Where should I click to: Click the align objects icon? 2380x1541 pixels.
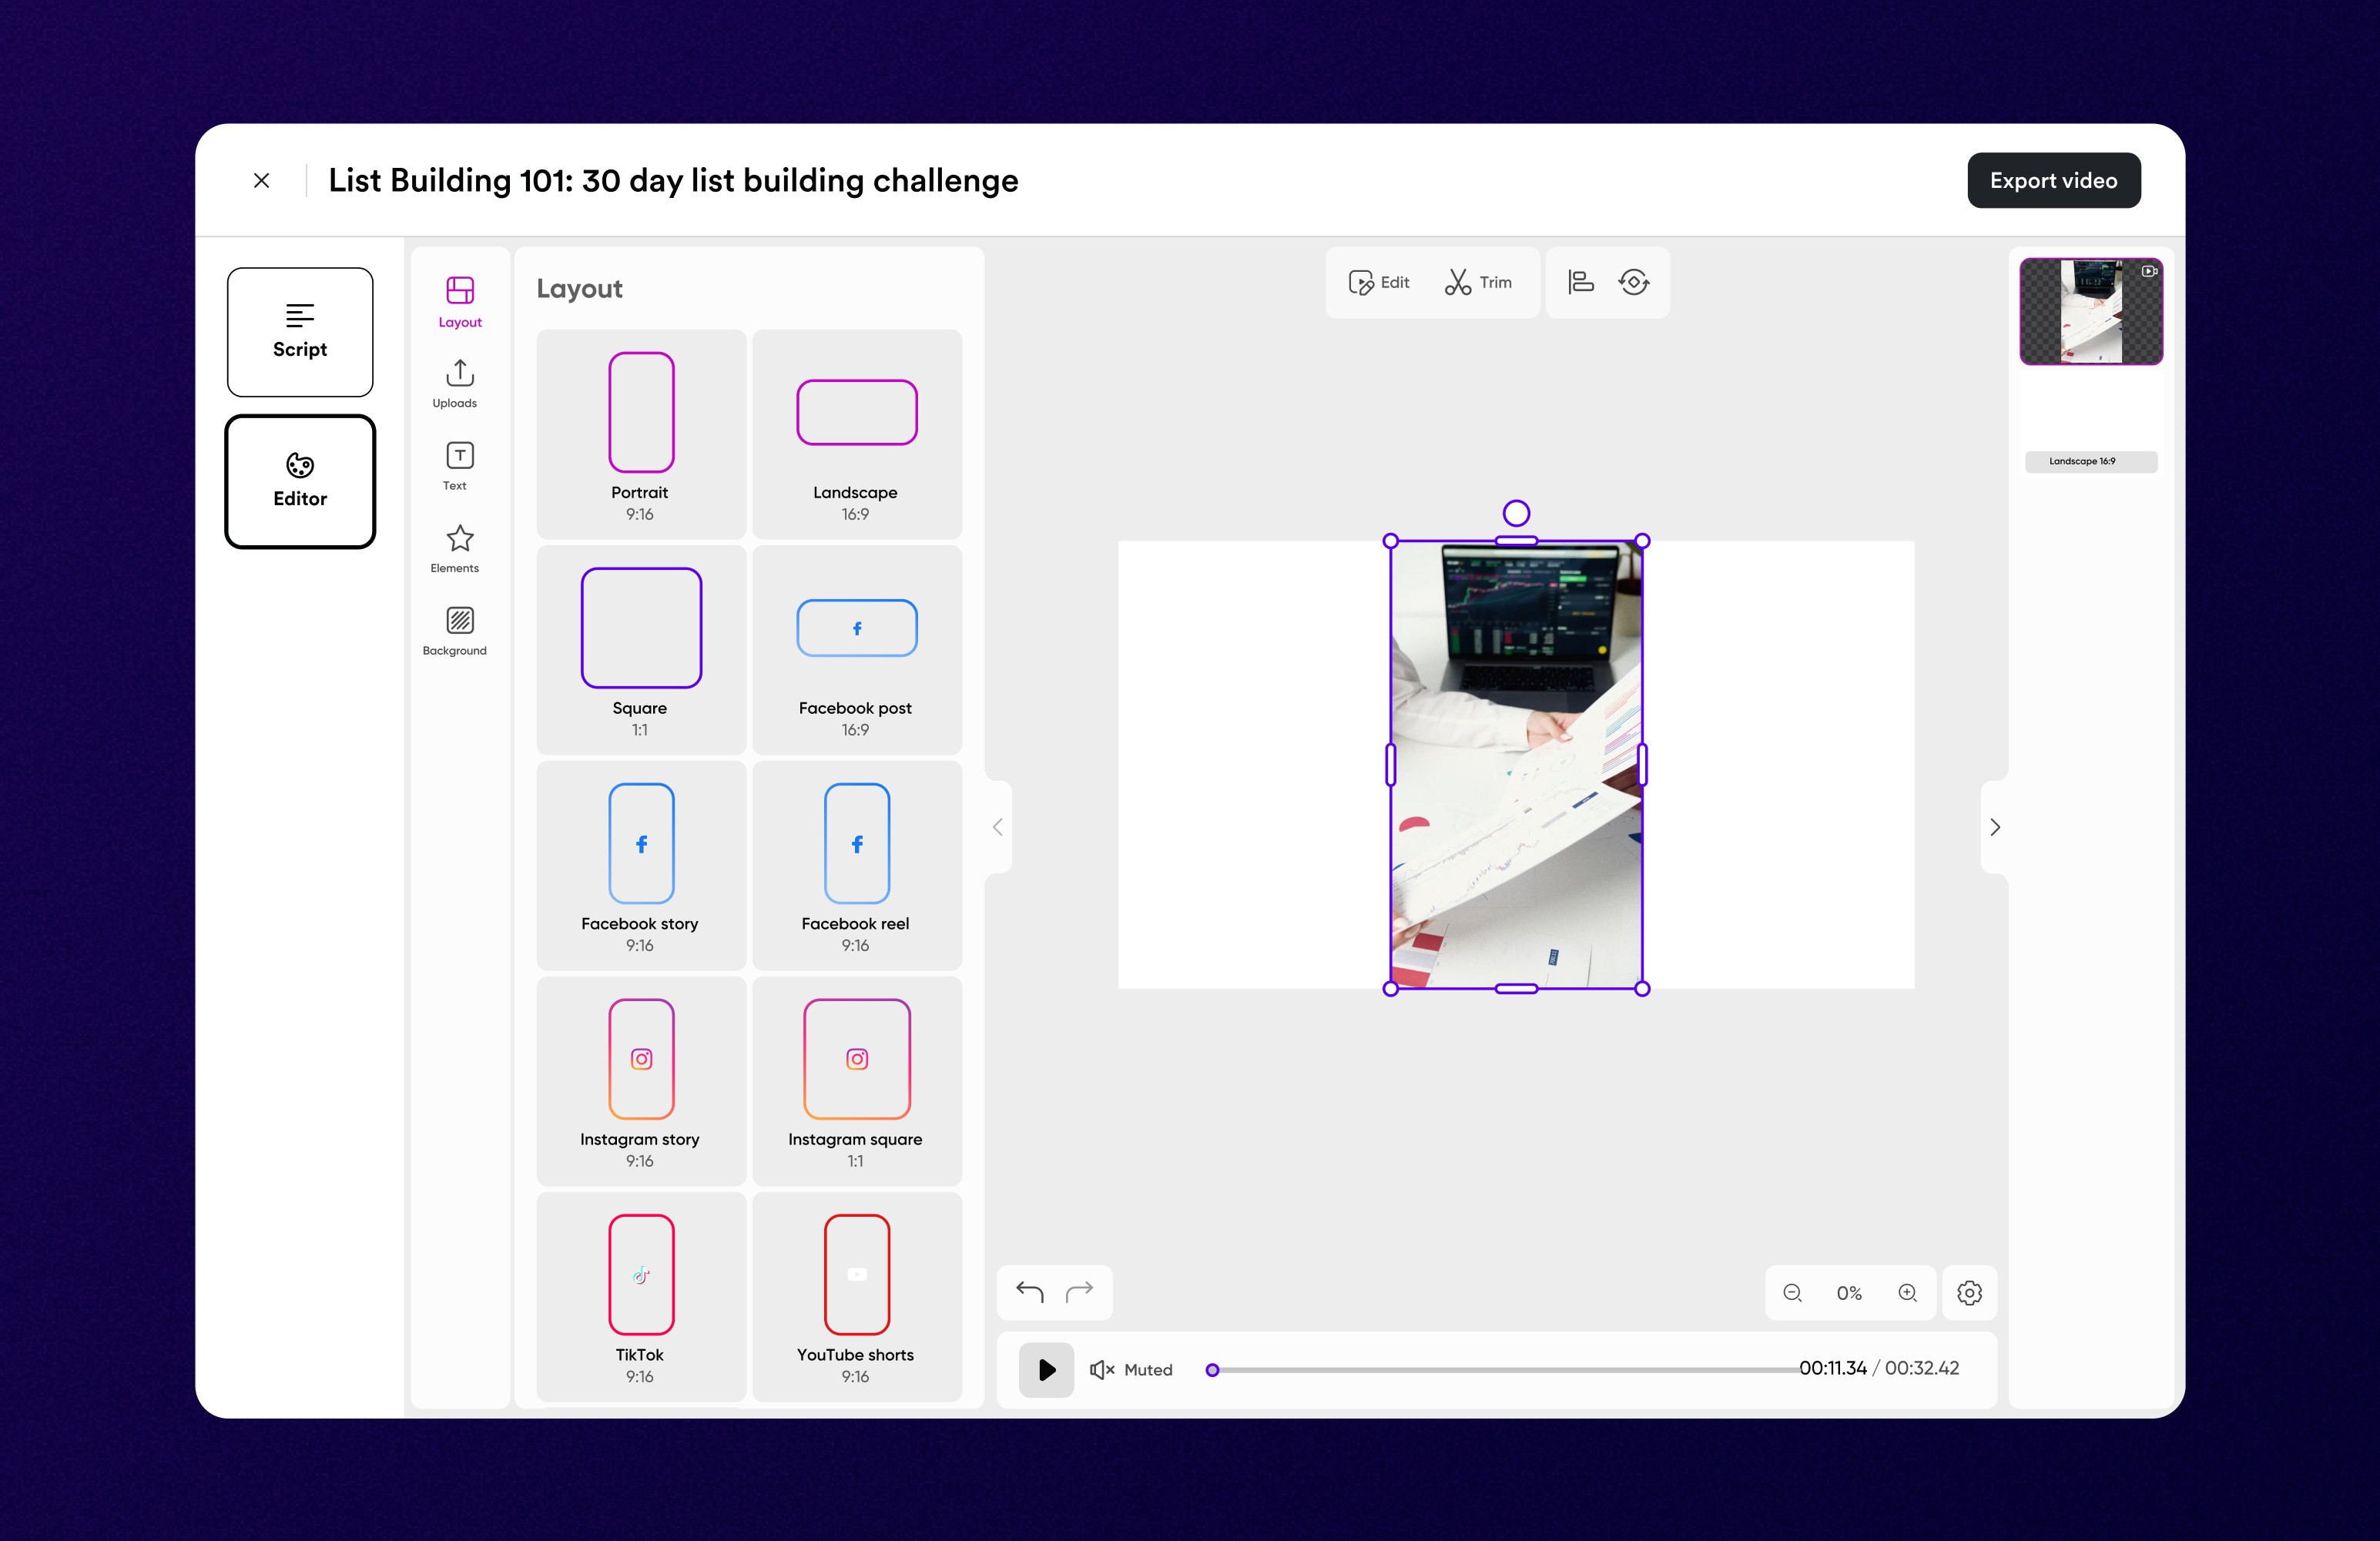pos(1580,283)
